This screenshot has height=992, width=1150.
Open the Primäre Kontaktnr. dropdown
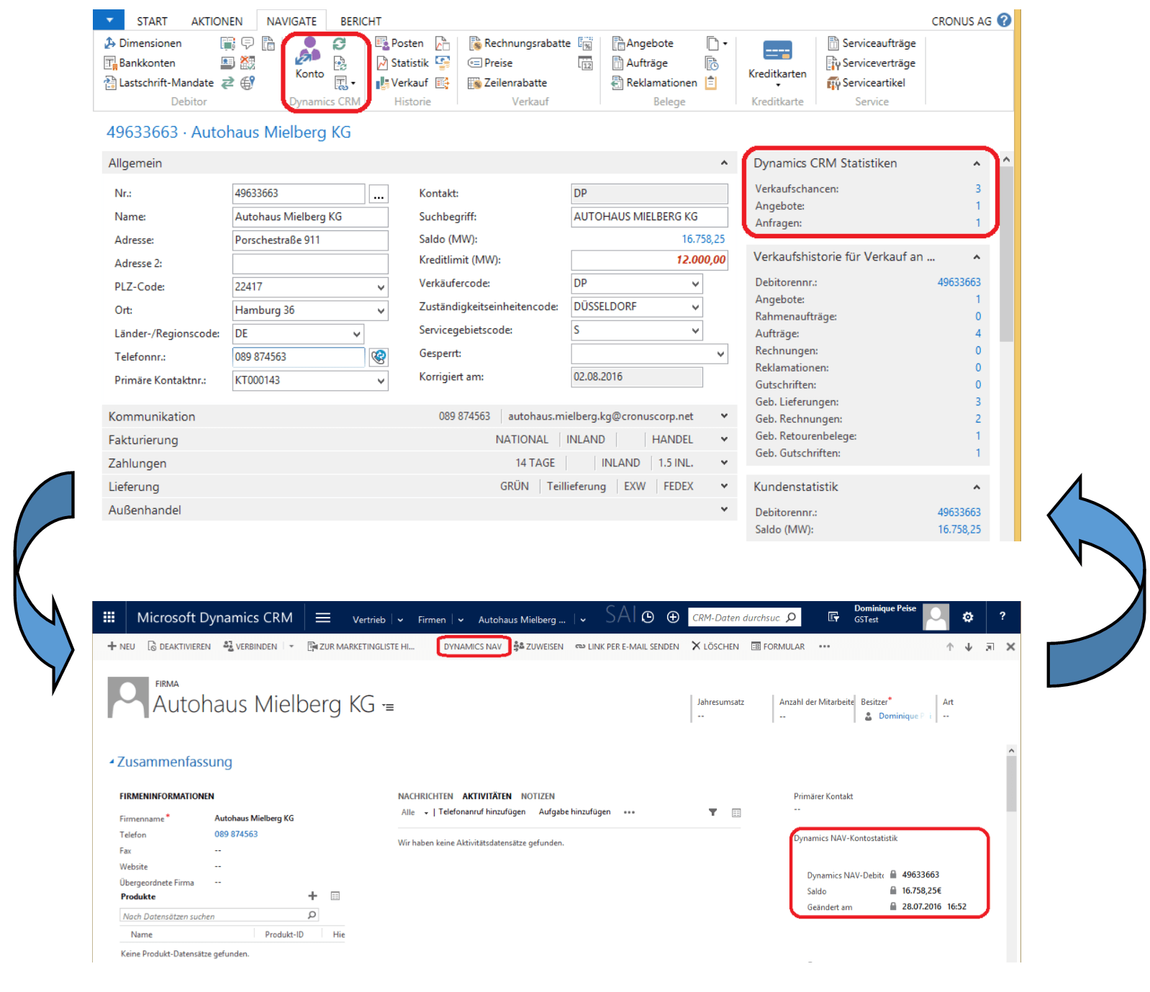pyautogui.click(x=381, y=381)
